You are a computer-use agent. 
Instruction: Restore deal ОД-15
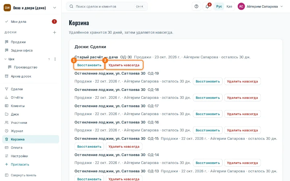tap(89, 147)
